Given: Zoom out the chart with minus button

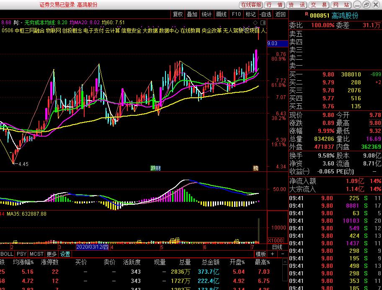Looking at the screenshot, I should click(282, 254).
